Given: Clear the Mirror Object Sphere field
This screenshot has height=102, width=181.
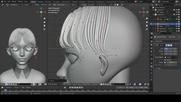Looking at the screenshot, I should pyautogui.click(x=176, y=57).
